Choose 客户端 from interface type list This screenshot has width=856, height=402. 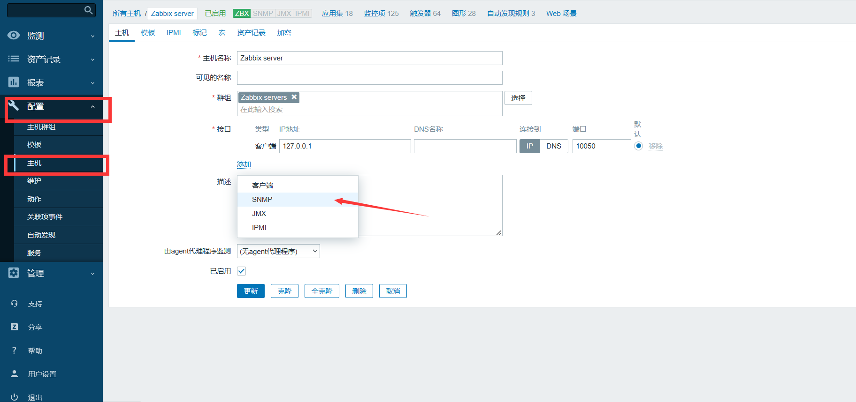click(x=298, y=186)
